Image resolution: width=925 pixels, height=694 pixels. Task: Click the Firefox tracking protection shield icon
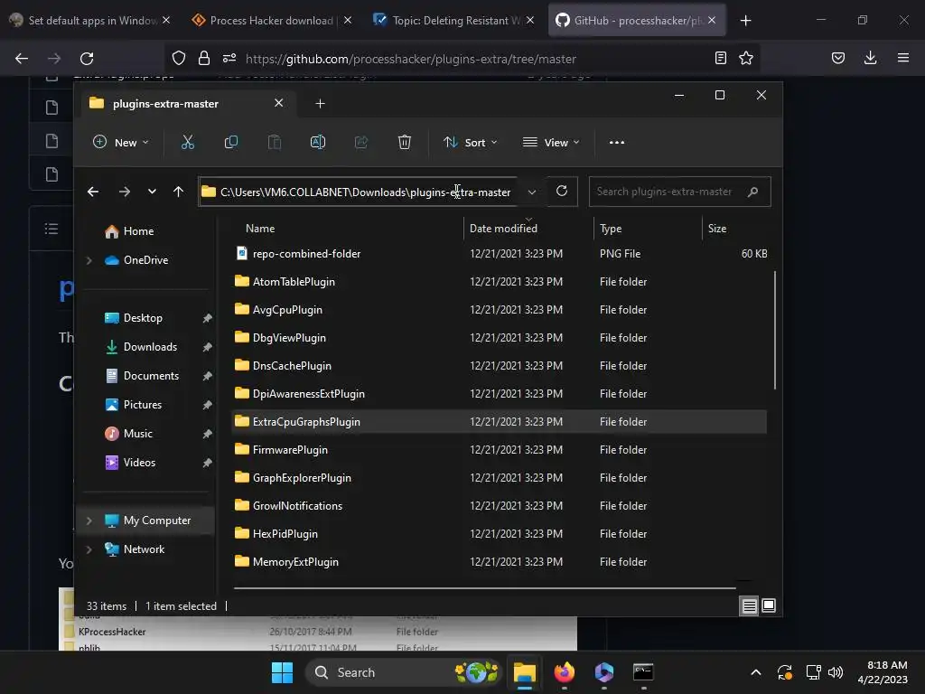[179, 58]
